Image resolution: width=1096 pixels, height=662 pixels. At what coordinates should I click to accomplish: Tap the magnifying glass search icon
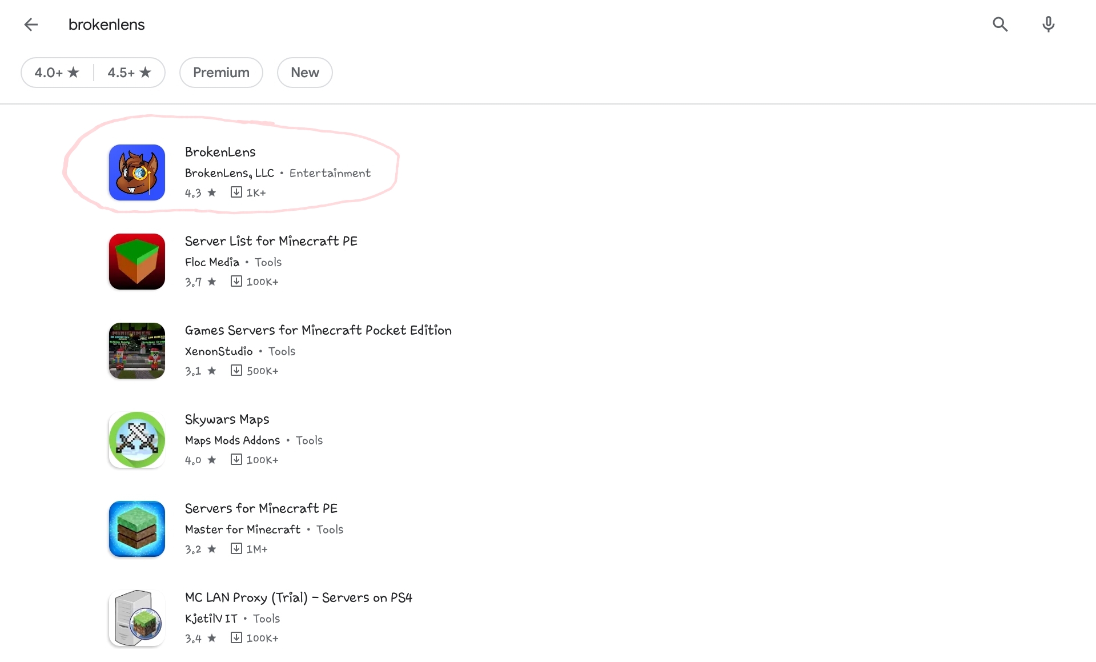pyautogui.click(x=1000, y=25)
